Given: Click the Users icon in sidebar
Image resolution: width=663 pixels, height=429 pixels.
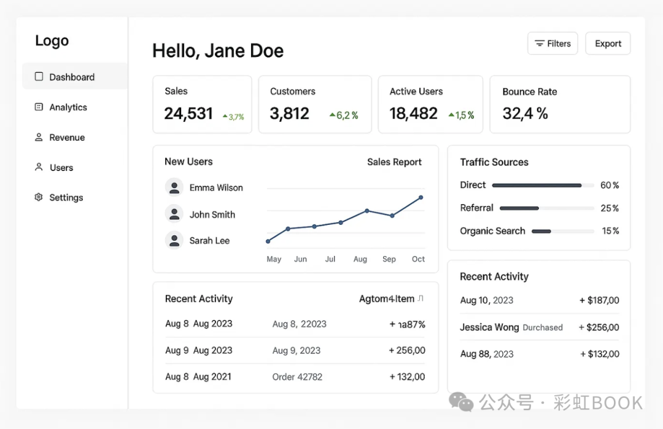Looking at the screenshot, I should click(x=39, y=167).
